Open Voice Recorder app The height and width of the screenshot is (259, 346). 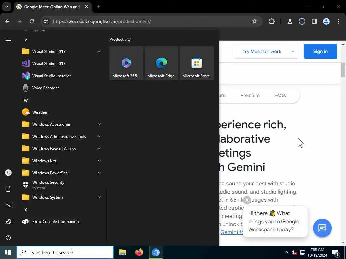pos(61,88)
